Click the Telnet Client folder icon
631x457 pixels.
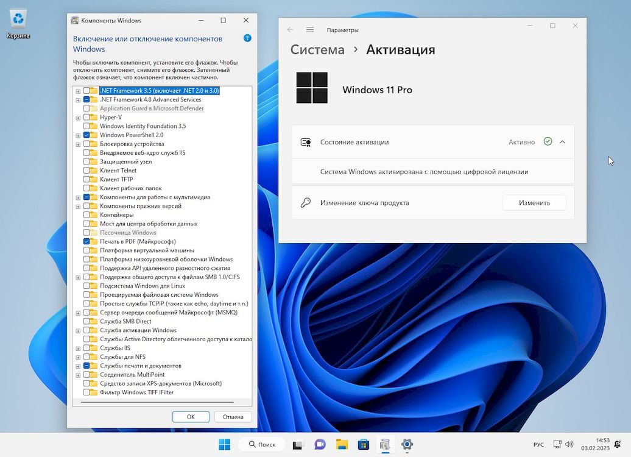[x=94, y=171]
